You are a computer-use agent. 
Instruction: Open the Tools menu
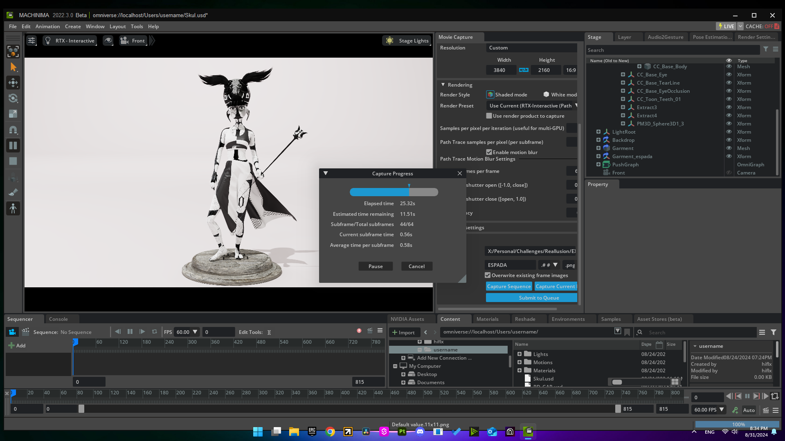137,26
